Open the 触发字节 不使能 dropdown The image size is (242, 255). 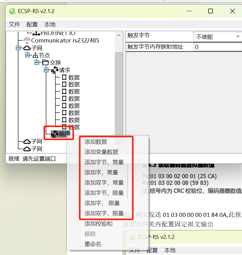pos(217,37)
